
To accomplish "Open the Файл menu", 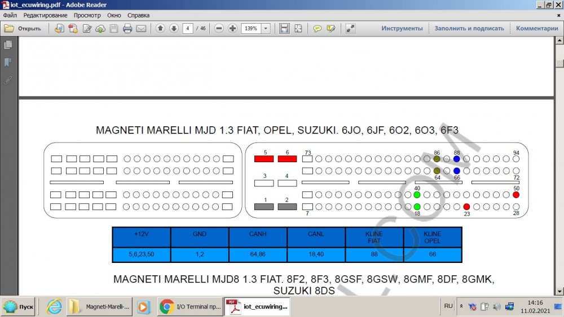I will pyautogui.click(x=10, y=15).
